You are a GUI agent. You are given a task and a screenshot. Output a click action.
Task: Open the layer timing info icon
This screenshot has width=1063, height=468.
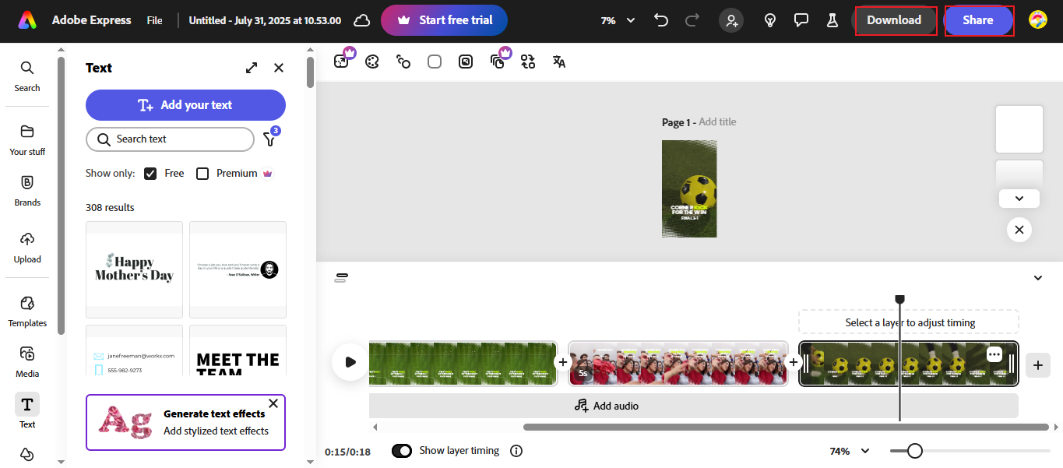click(516, 451)
